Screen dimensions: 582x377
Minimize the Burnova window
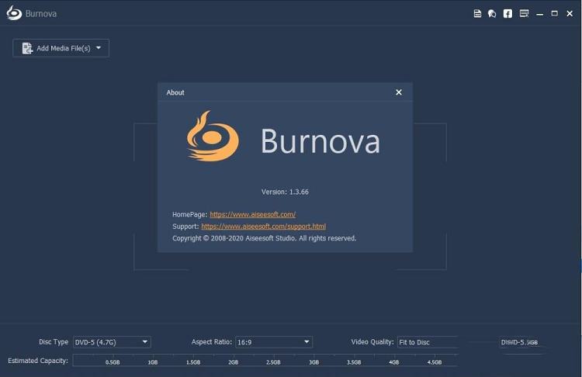pyautogui.click(x=540, y=13)
